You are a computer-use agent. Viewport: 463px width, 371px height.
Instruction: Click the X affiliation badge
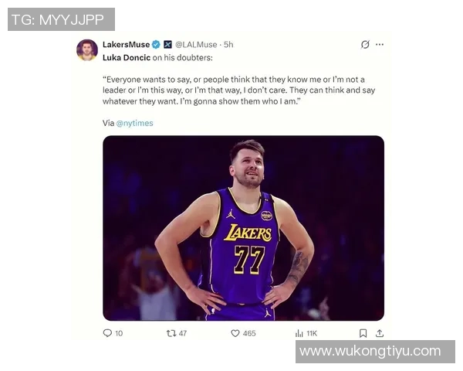click(x=167, y=45)
